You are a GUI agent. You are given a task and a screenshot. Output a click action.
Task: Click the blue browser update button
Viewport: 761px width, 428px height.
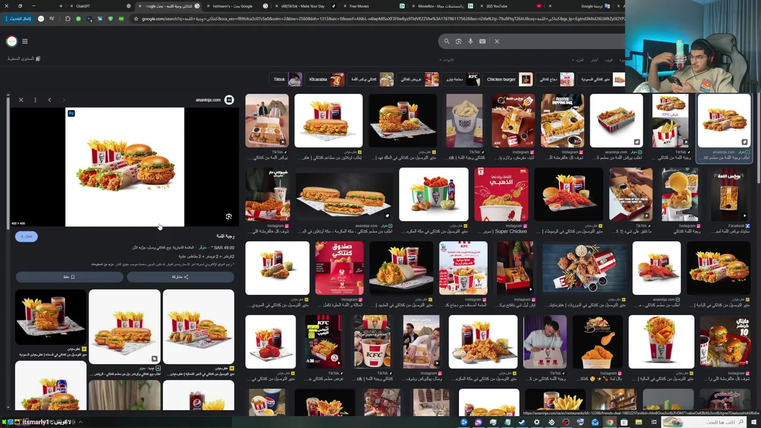point(17,19)
